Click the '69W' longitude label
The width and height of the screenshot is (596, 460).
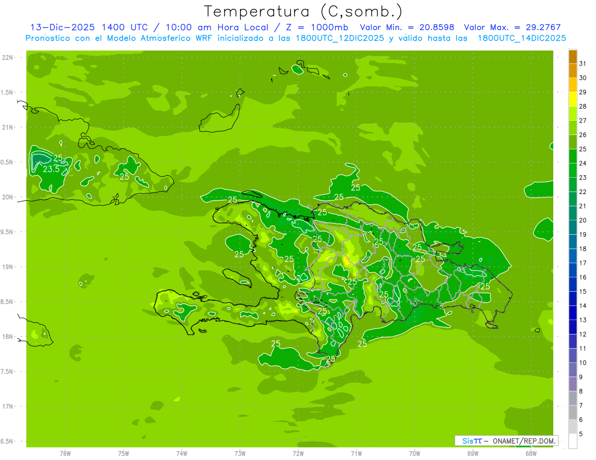coord(473,453)
